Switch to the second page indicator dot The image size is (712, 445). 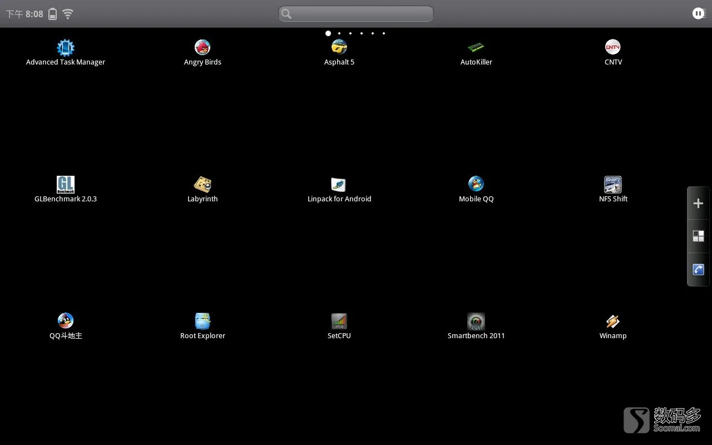339,33
